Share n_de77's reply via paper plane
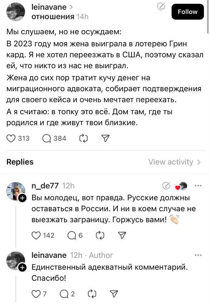The width and height of the screenshot is (210, 304). point(122,235)
